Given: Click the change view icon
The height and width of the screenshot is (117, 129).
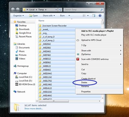Looking at the screenshot, I should pyautogui.click(x=84, y=16).
